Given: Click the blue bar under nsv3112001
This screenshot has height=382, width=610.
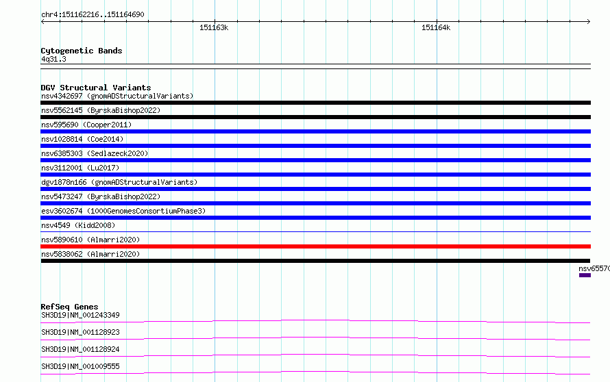Looking at the screenshot, I should pyautogui.click(x=315, y=175).
